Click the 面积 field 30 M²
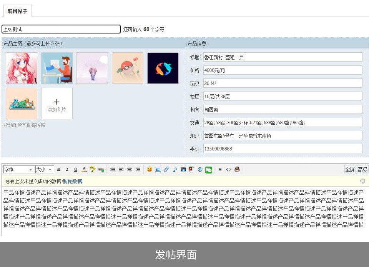This screenshot has width=369, height=267. [283, 83]
